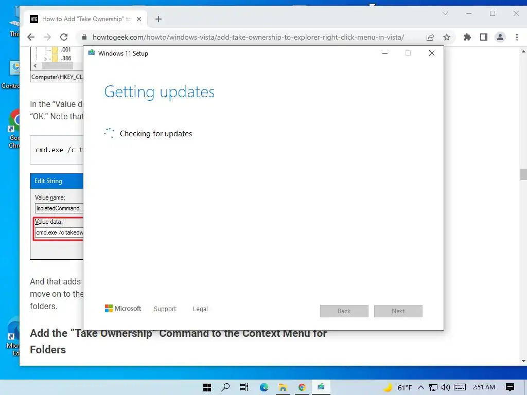527x395 pixels.
Task: Minimize the Chrome browser window
Action: [469, 13]
